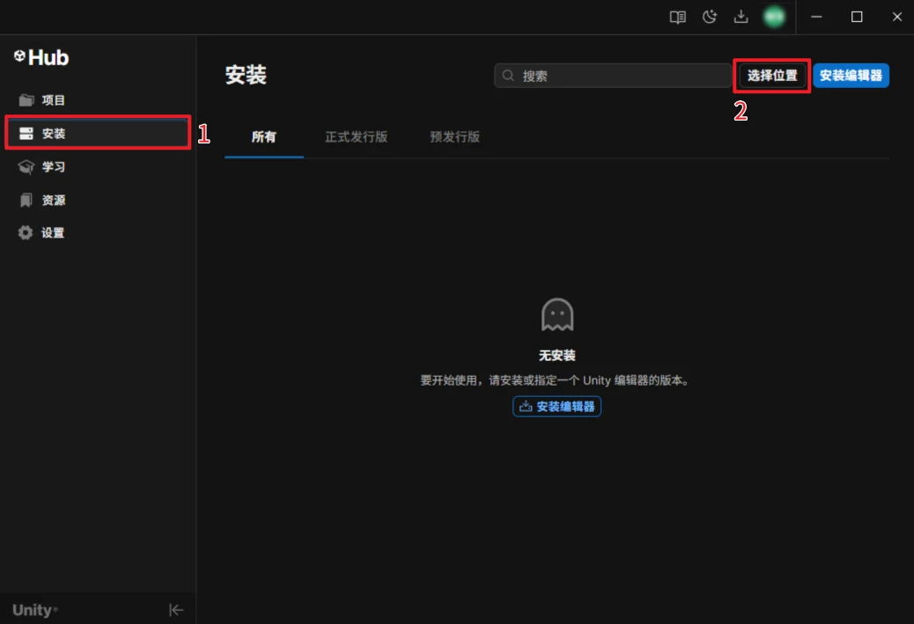914x624 pixels.
Task: Click the gear icon beside 设置
Action: tap(25, 232)
